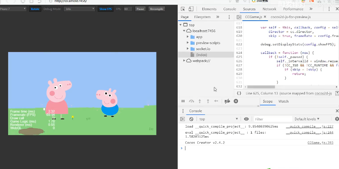
Task: Open navigator pane options menu
Action: pyautogui.click(x=229, y=17)
